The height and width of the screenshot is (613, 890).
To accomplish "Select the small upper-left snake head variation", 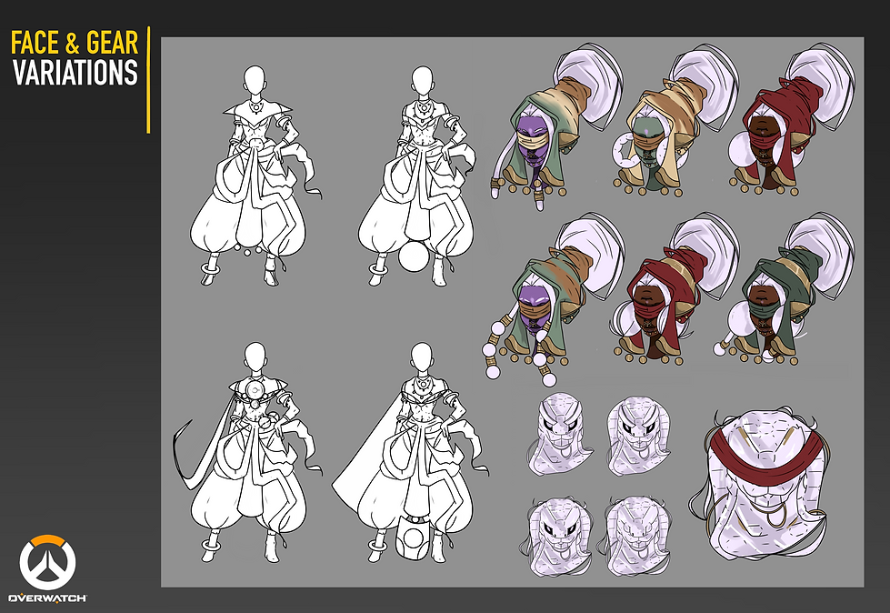I will [559, 434].
